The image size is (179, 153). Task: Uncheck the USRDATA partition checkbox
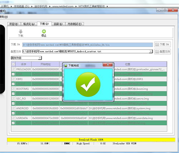pos(13,118)
